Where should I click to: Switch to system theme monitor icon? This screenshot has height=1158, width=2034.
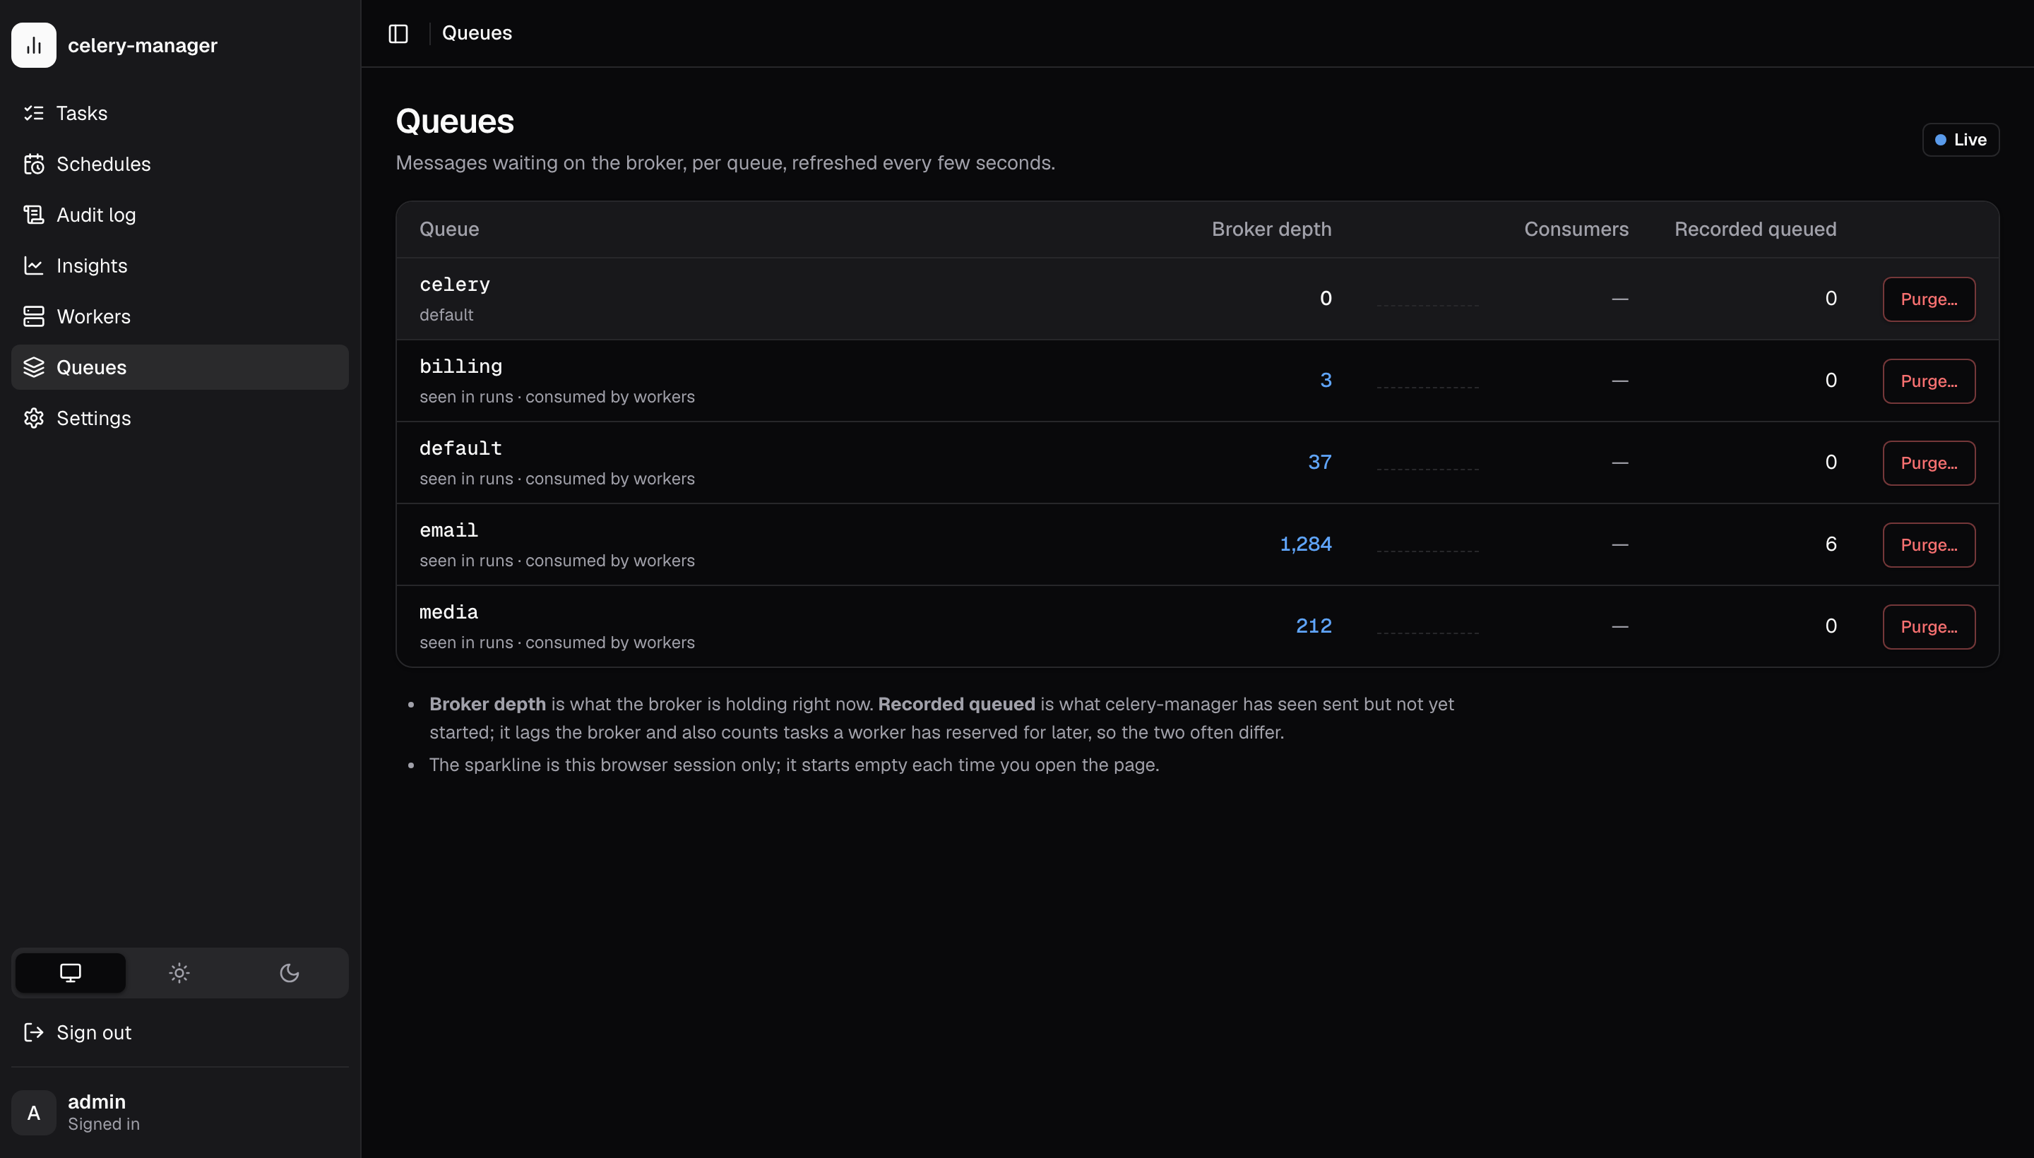[x=70, y=973]
